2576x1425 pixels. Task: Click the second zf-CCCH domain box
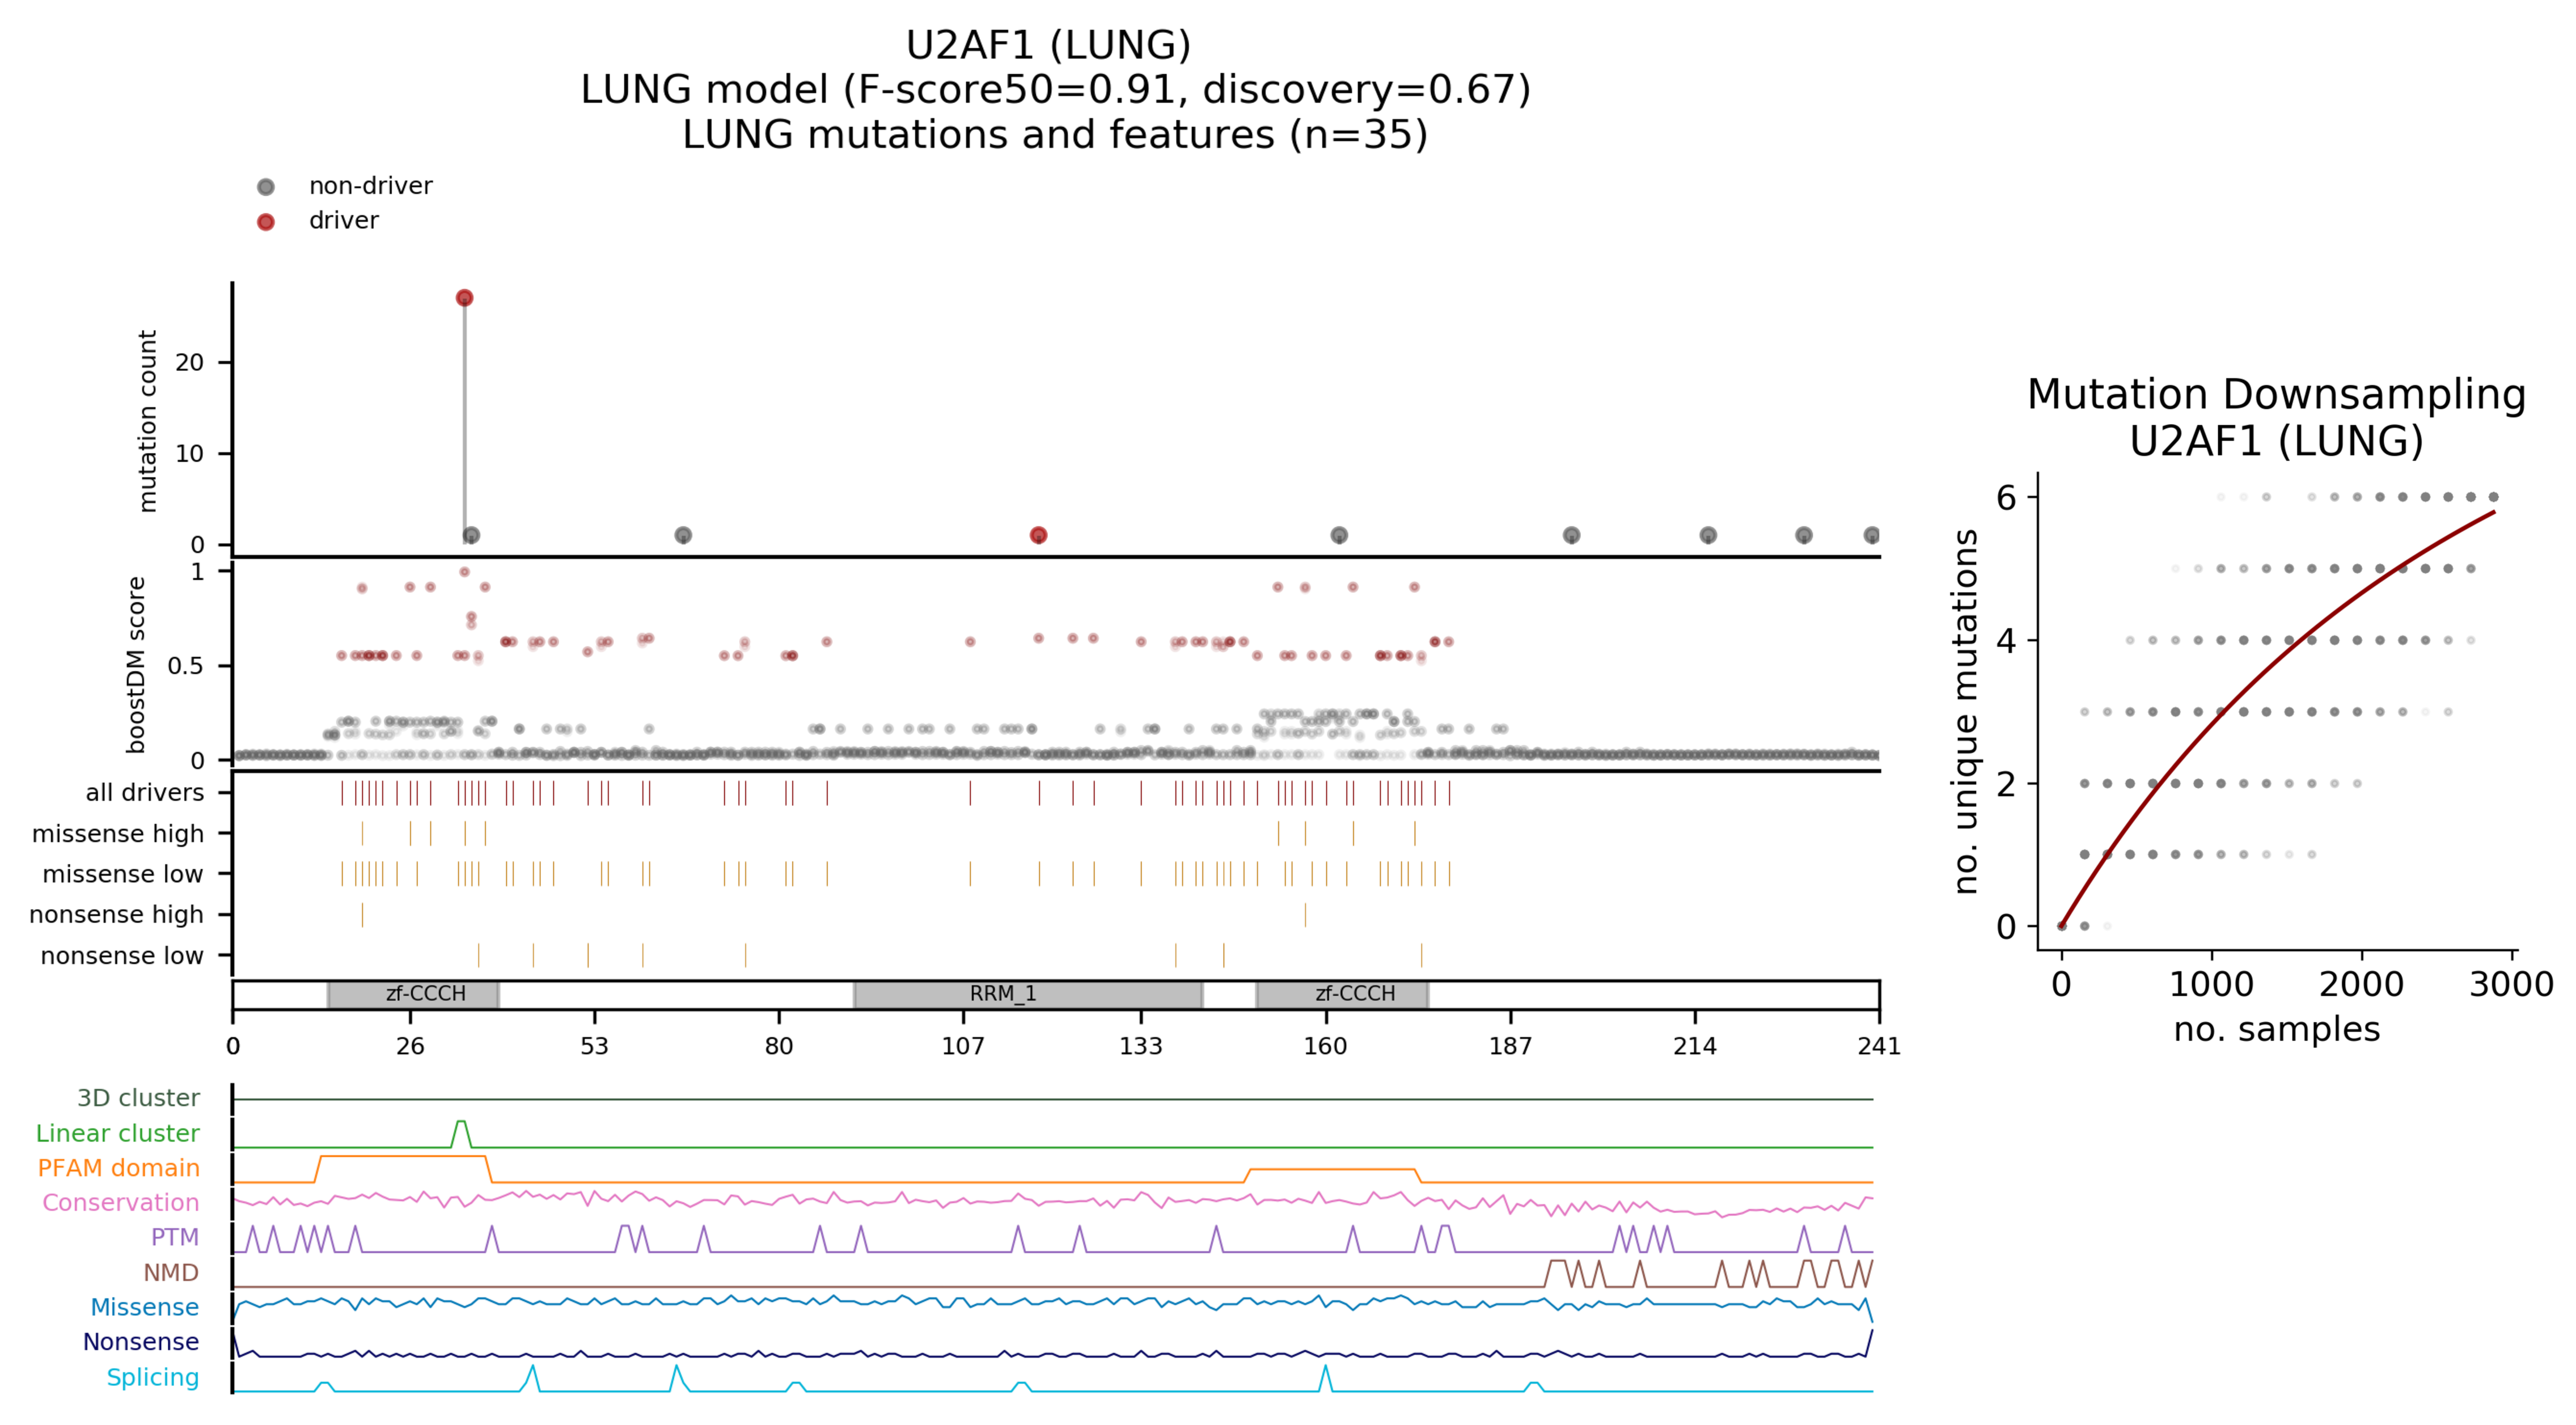[x=1342, y=994]
